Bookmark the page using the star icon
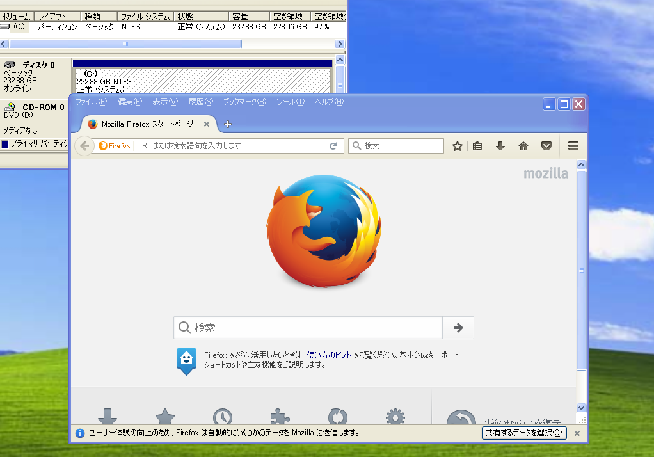The width and height of the screenshot is (654, 457). pos(457,146)
